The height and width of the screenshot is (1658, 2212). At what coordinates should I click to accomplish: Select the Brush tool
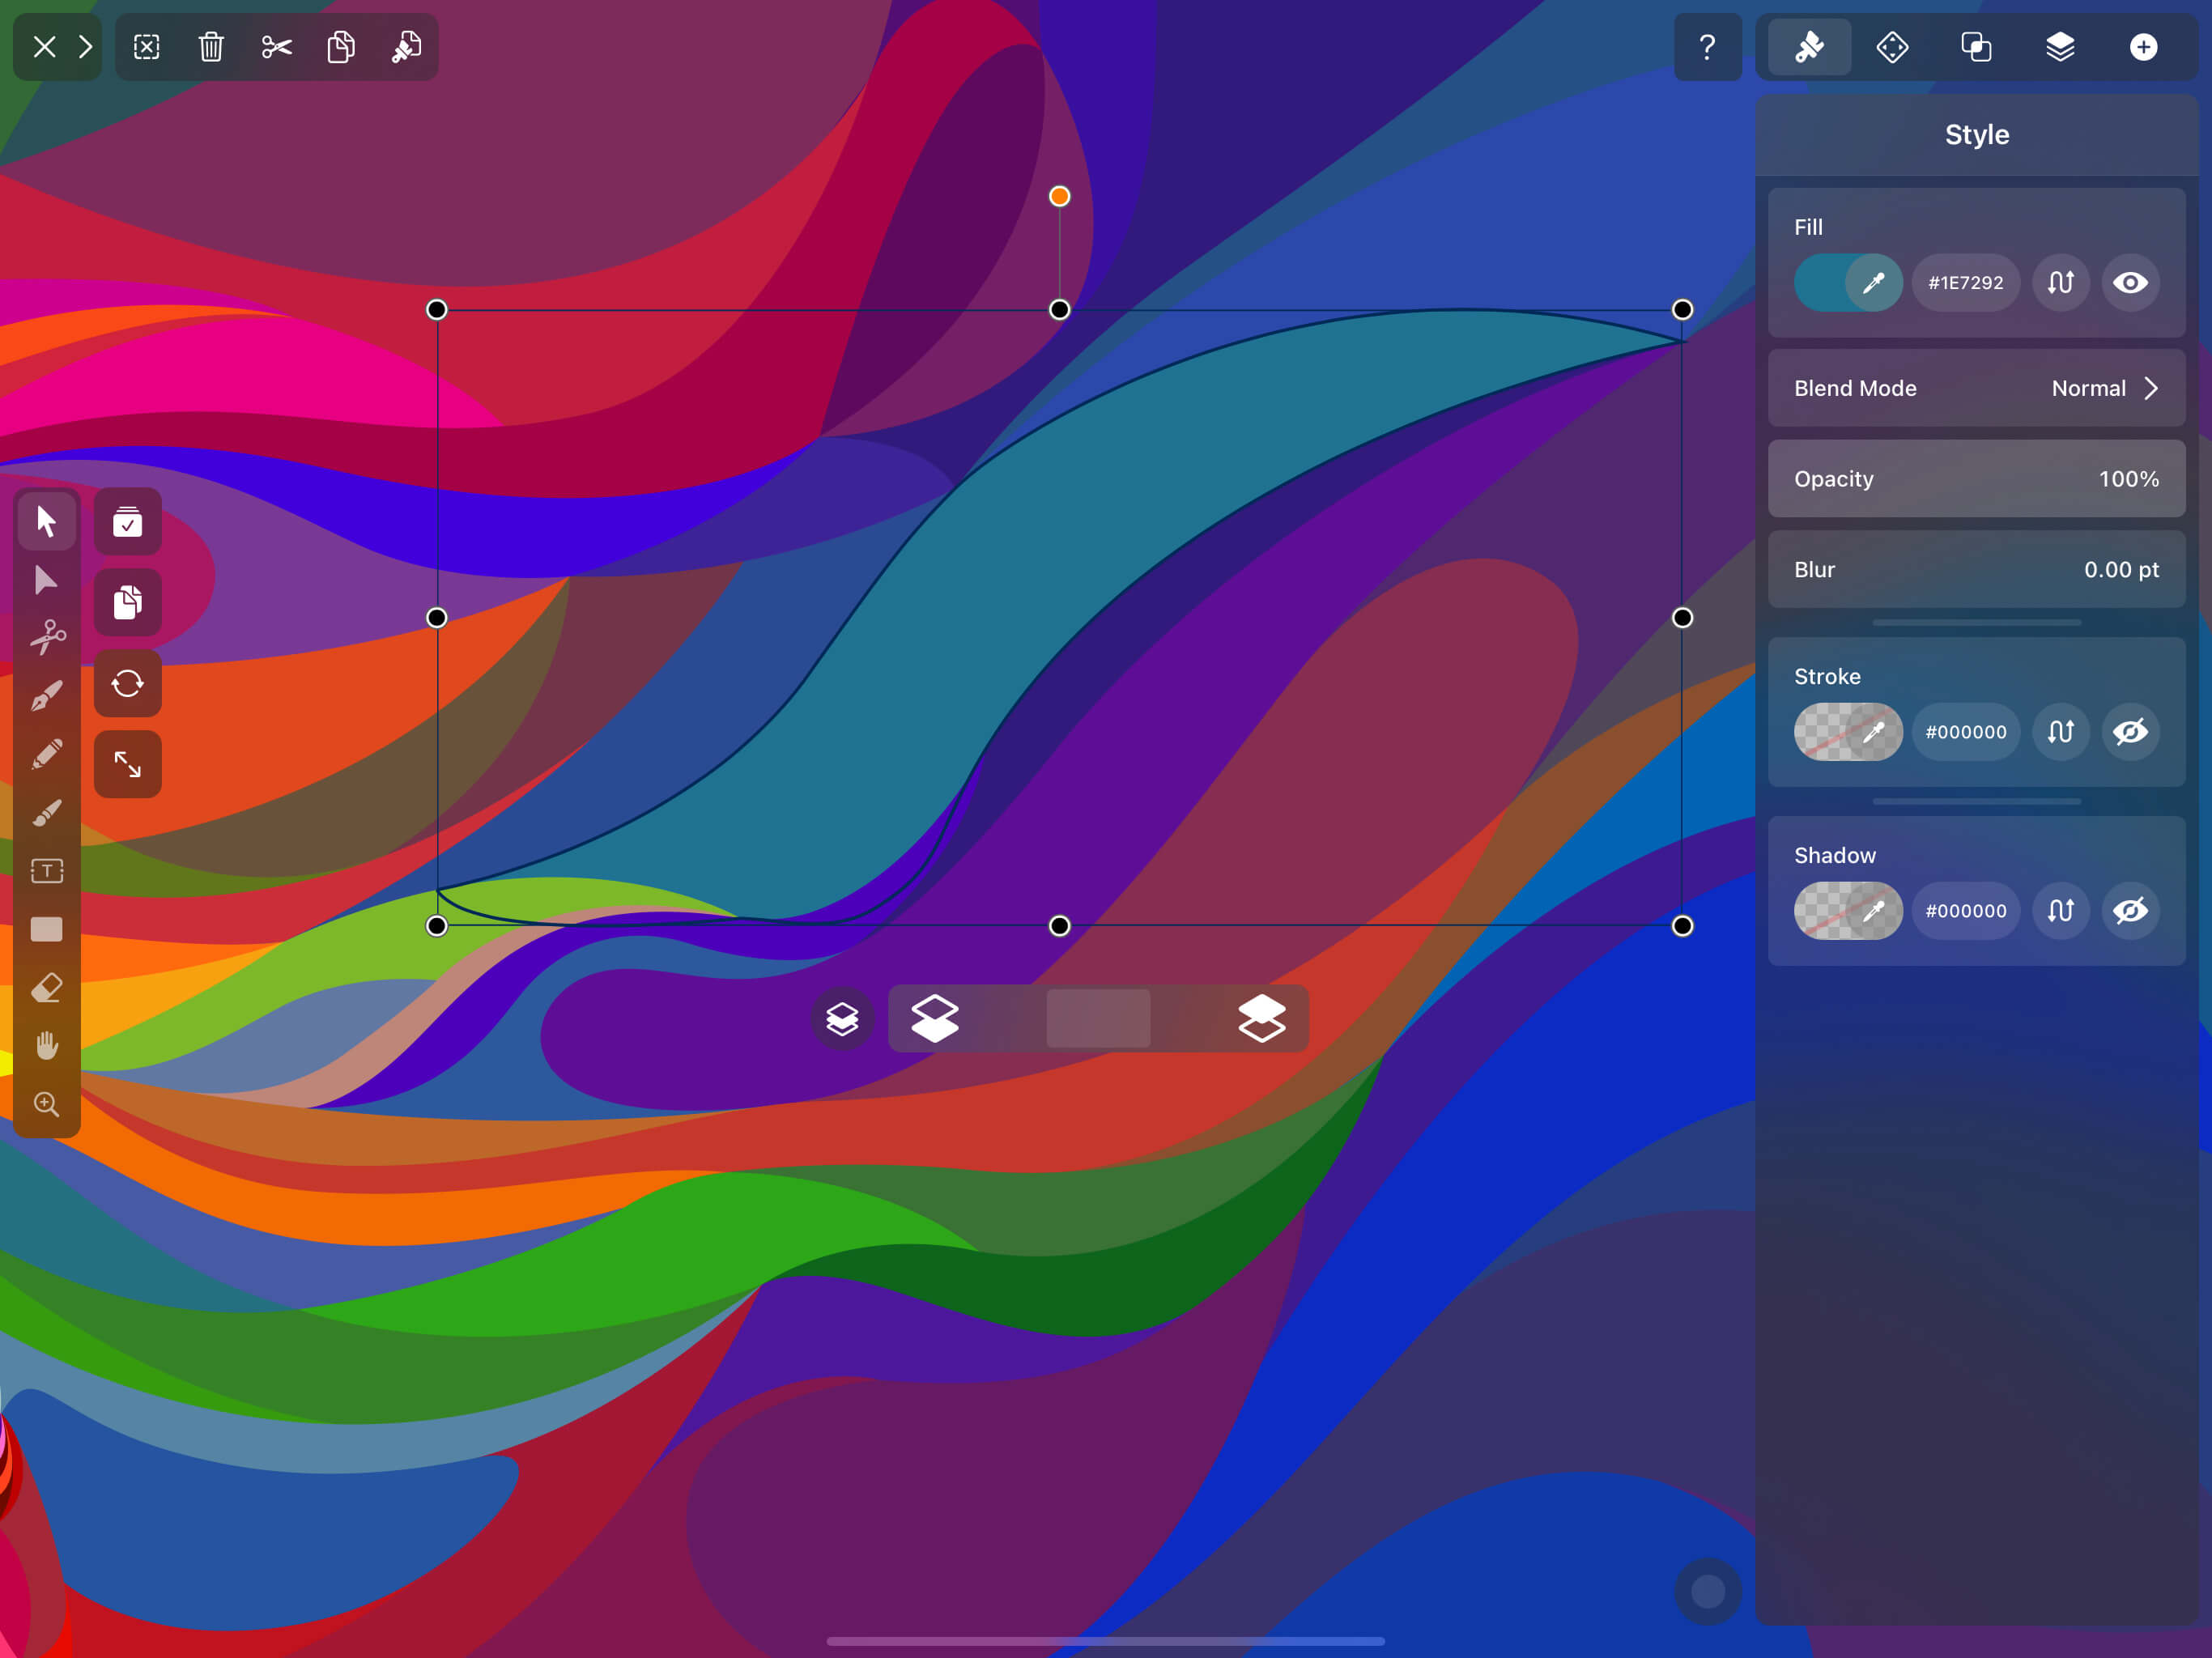[47, 813]
